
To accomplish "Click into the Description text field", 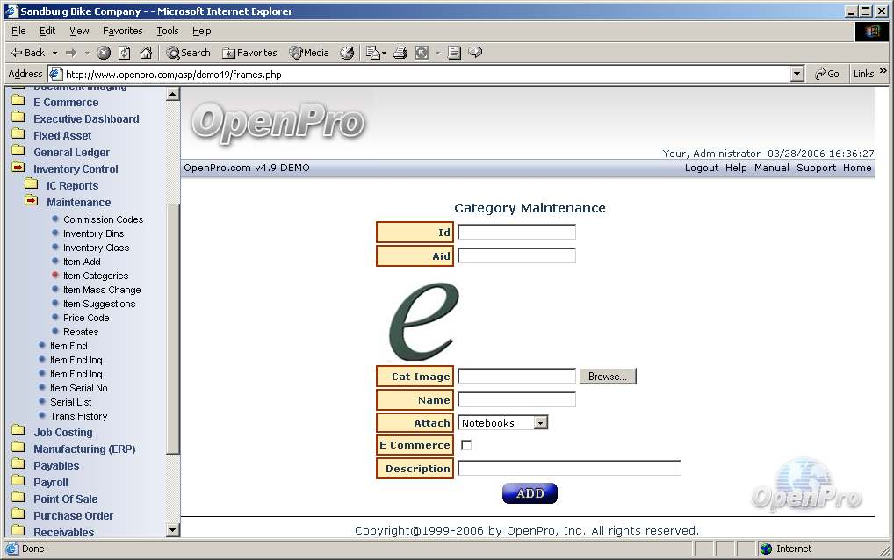I will (569, 469).
